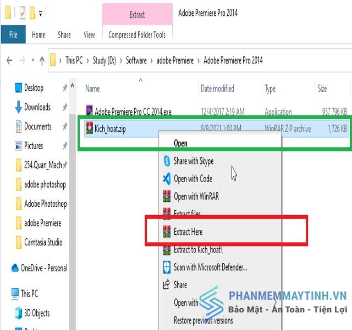This screenshot has height=330, width=352.
Task: Click the Skype icon in context menu
Action: [167, 161]
